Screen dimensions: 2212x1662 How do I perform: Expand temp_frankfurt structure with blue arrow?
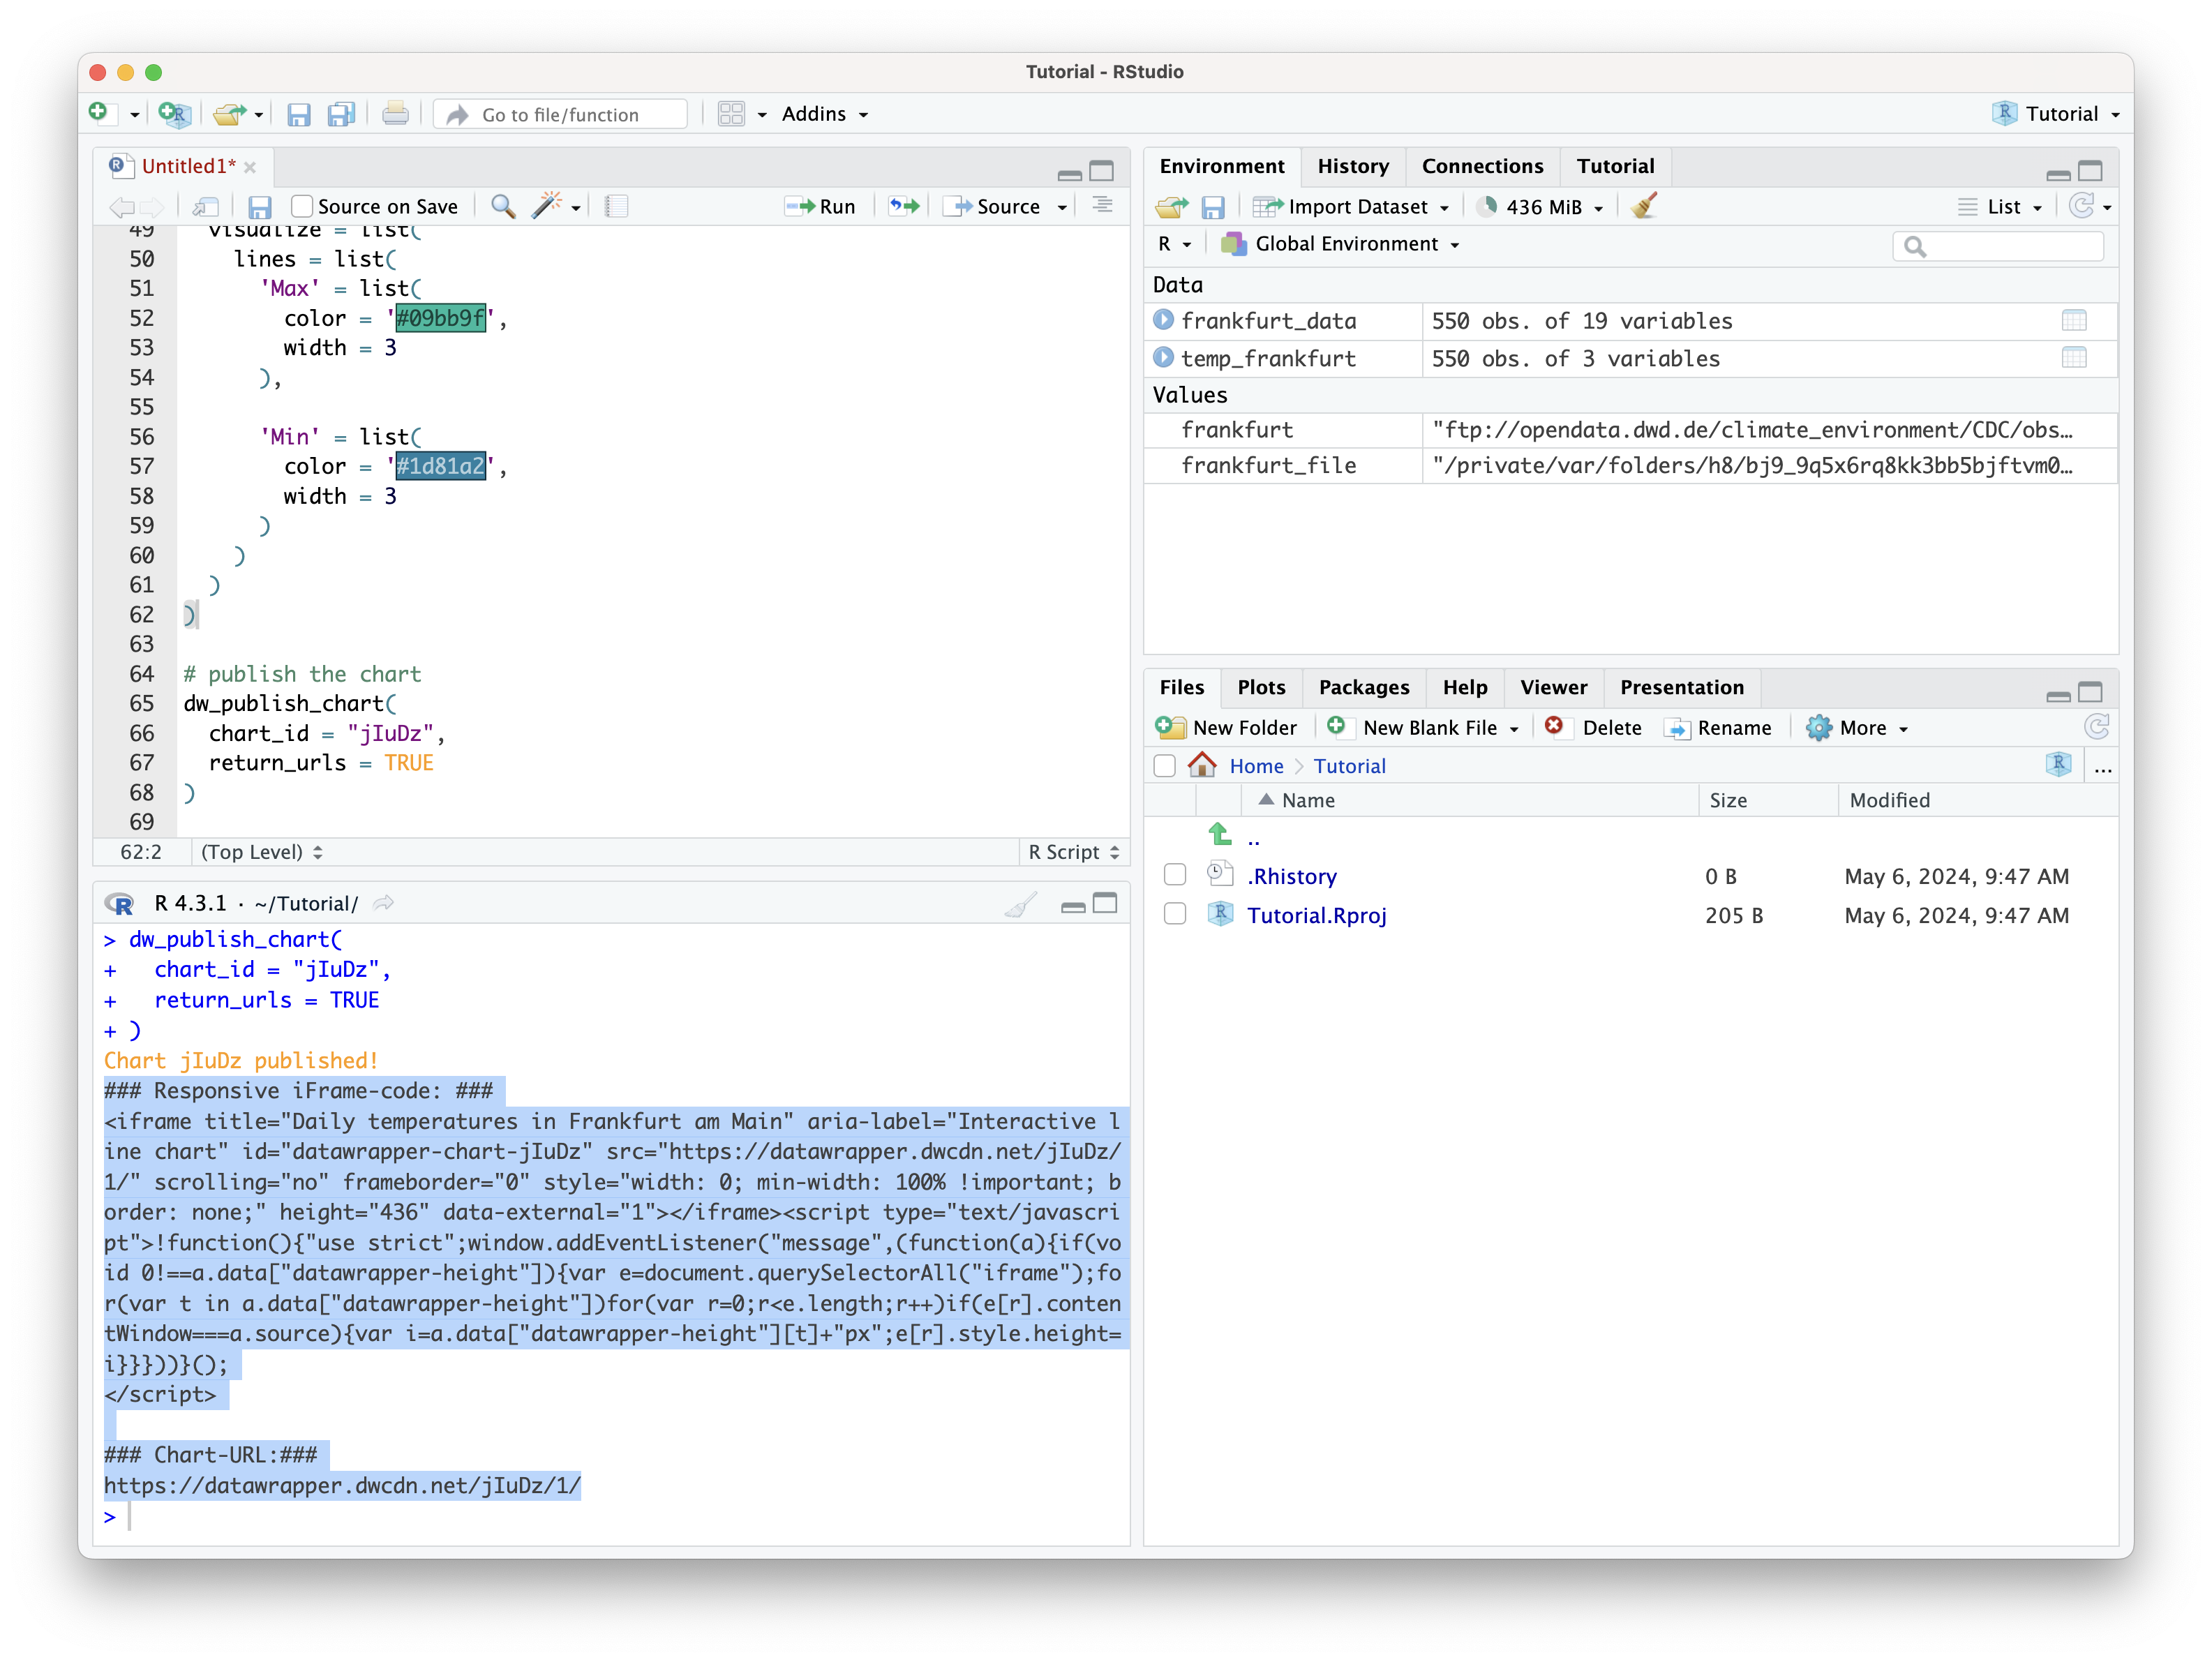(x=1163, y=357)
